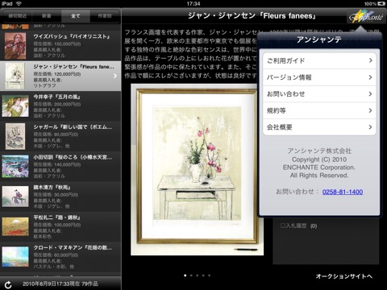
Task: Open 会社概要 menu entry
Action: point(319,127)
